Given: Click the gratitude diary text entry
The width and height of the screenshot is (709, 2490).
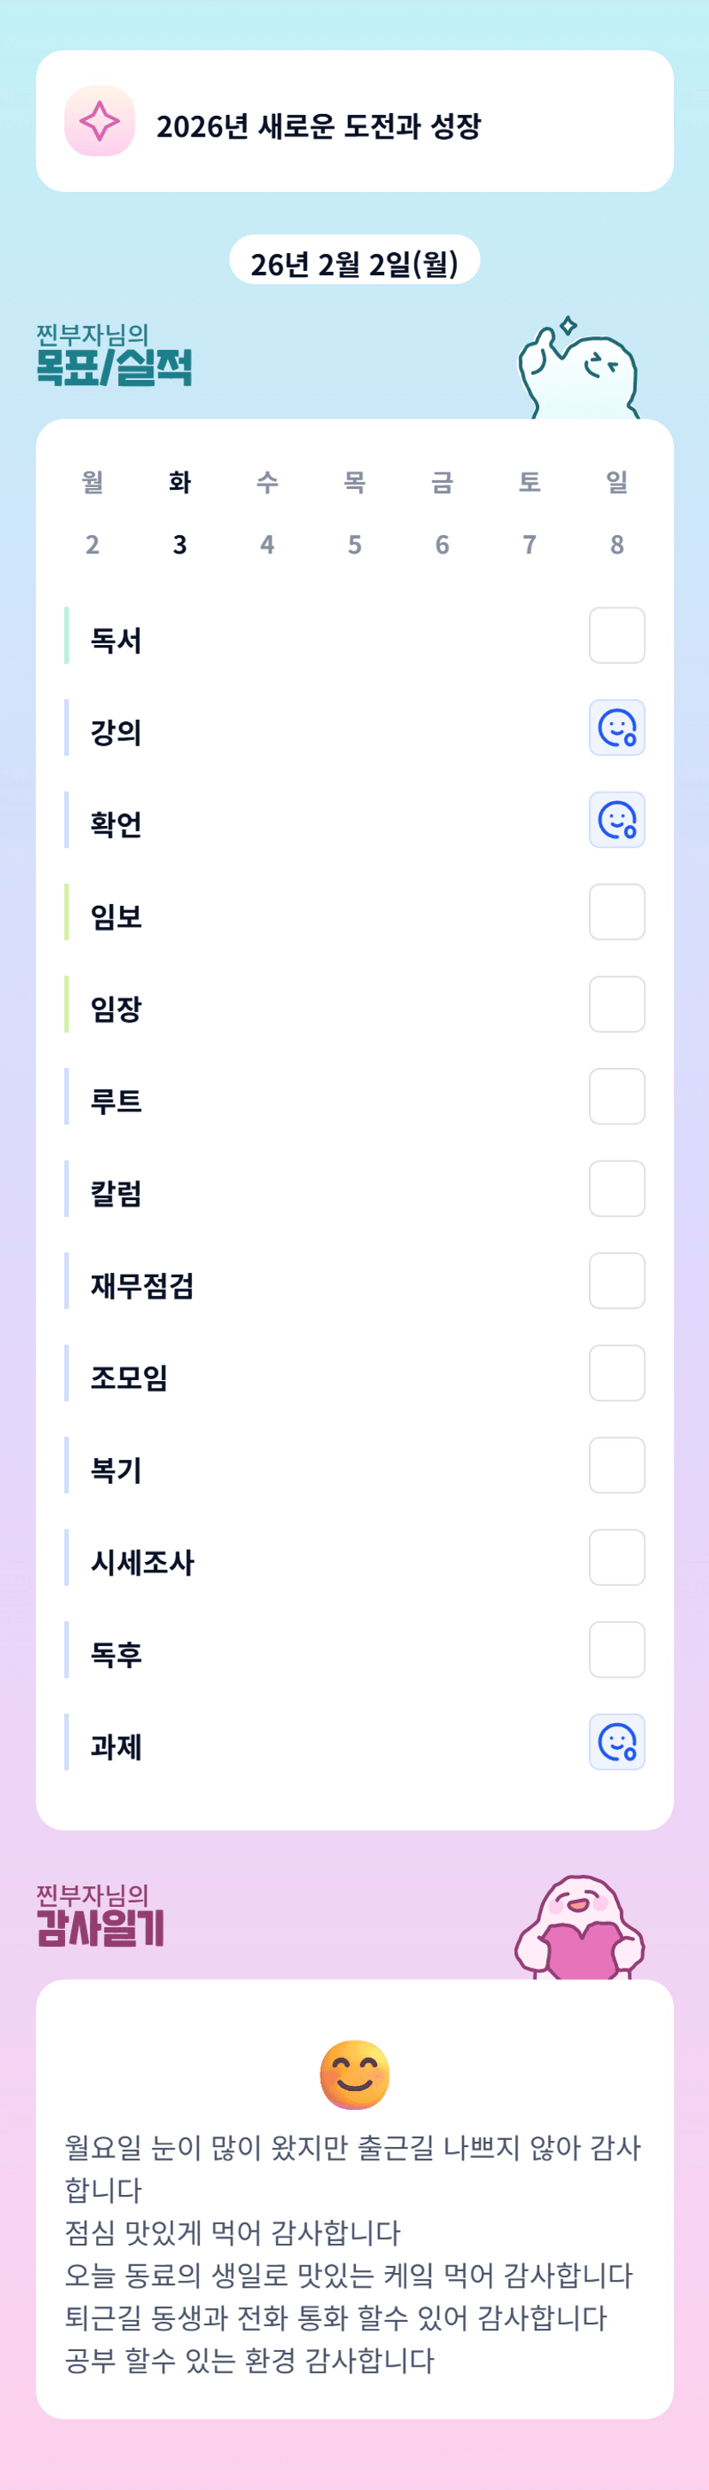Looking at the screenshot, I should 353,2253.
